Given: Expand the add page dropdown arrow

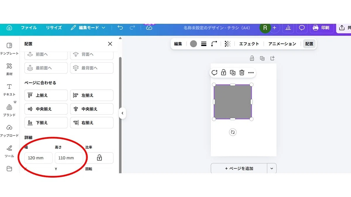Looking at the screenshot, I should point(272,168).
